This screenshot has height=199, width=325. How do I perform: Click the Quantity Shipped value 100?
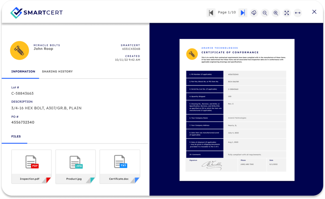(x=230, y=97)
